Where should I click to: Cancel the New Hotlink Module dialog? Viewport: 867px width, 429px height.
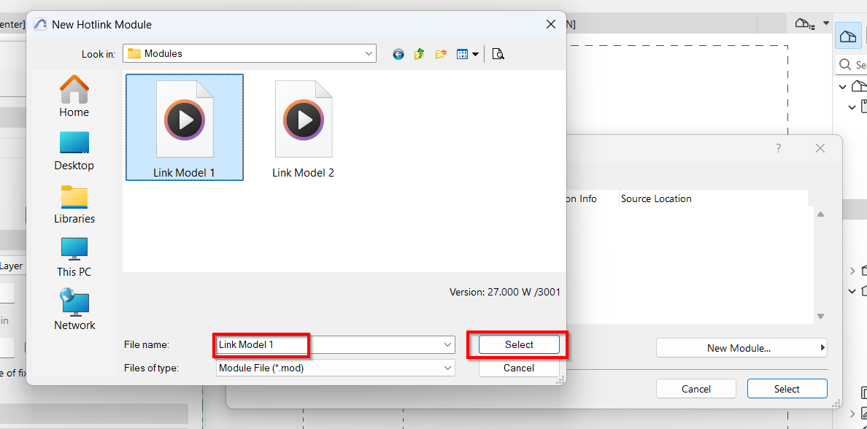pos(519,368)
